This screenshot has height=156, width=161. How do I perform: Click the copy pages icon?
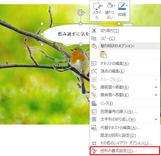(x=94, y=39)
